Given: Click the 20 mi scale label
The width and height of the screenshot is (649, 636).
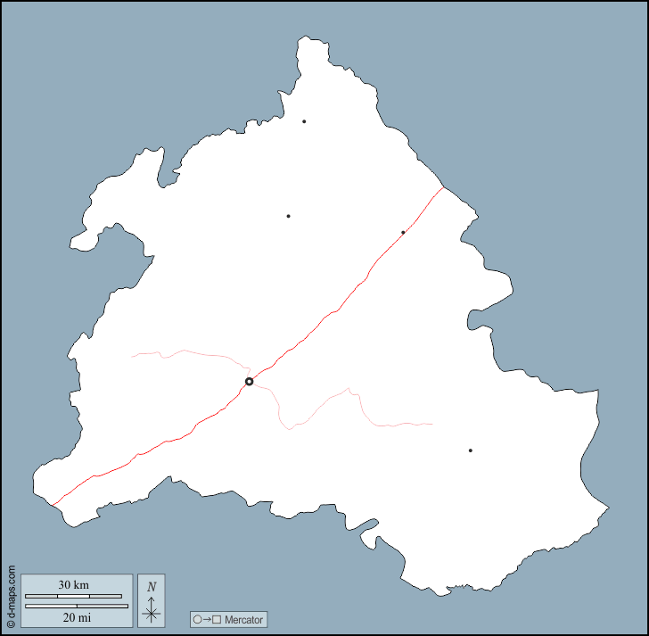Looking at the screenshot, I should click(x=75, y=617).
